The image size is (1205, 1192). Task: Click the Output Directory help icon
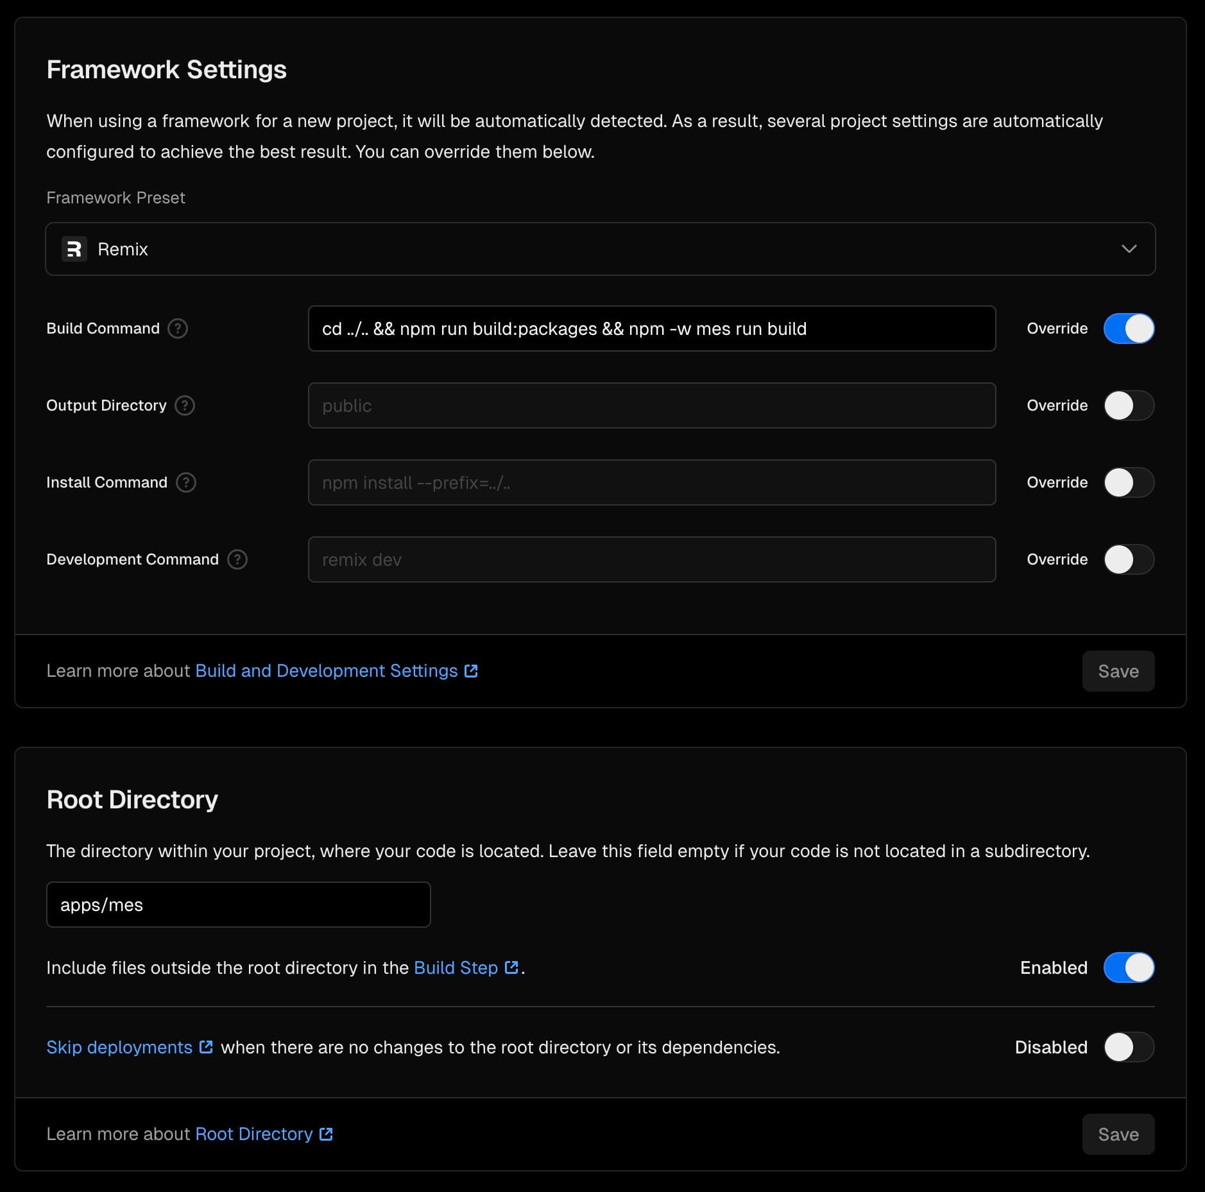click(185, 405)
